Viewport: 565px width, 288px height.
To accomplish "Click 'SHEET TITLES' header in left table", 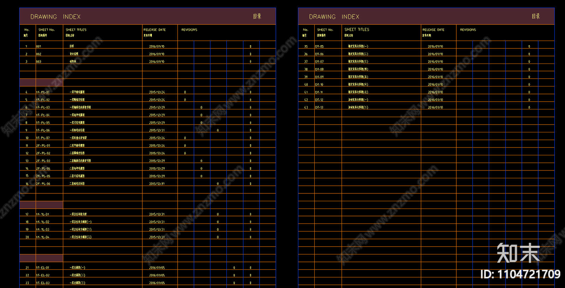I will click(76, 30).
